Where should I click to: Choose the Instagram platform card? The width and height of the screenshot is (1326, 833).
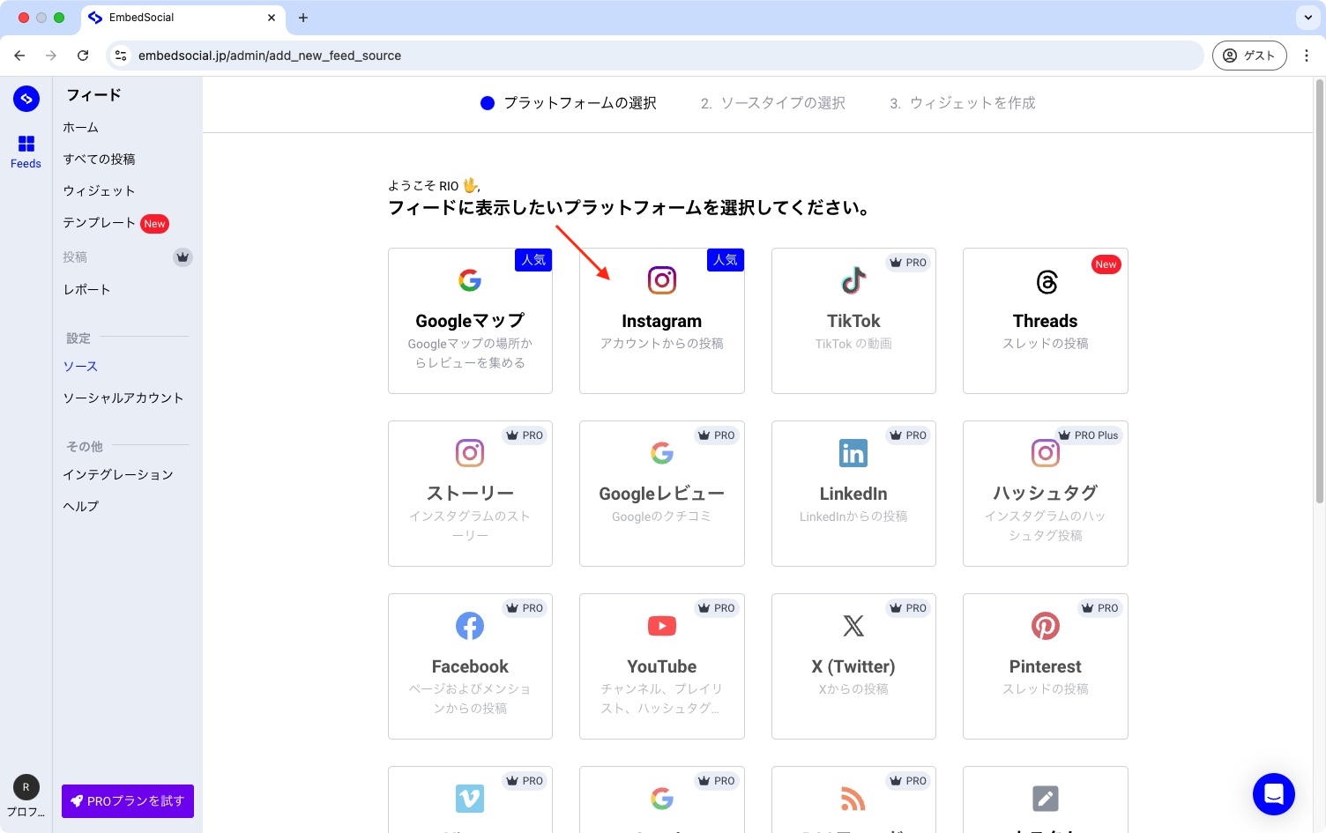pyautogui.click(x=662, y=321)
